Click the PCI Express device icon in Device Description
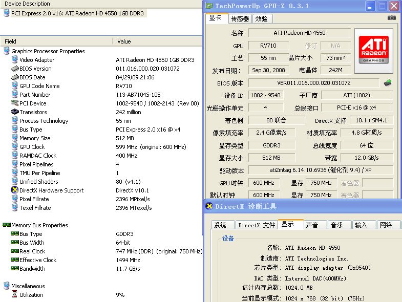 [7, 13]
